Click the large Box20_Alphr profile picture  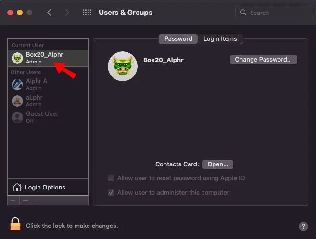pos(123,66)
